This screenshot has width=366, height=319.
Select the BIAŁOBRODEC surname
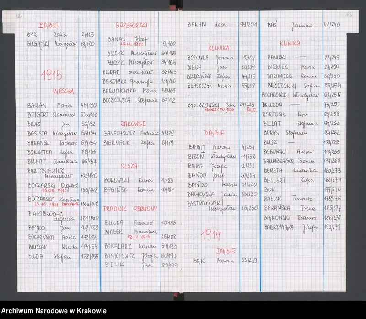[x=45, y=214]
